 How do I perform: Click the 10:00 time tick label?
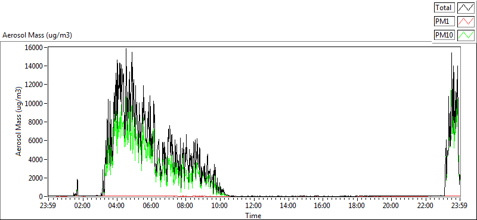coord(219,205)
